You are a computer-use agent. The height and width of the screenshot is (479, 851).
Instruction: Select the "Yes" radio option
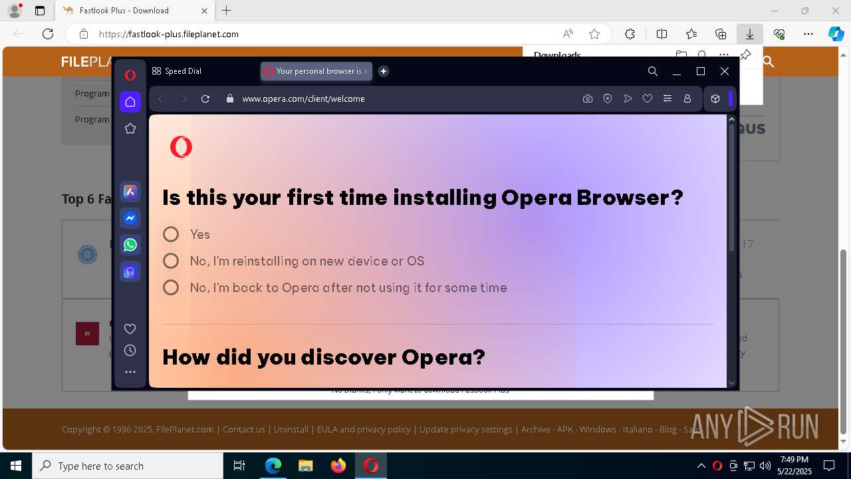point(171,234)
